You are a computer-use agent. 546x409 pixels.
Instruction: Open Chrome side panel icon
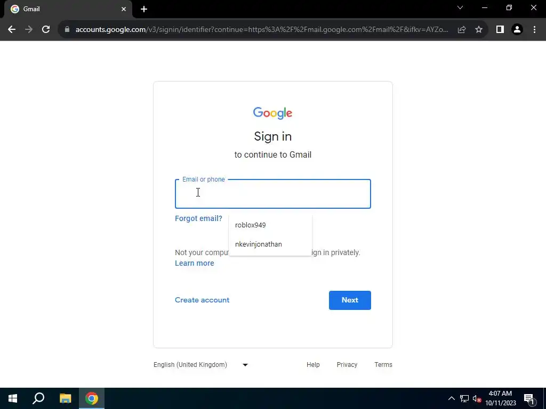coord(500,30)
